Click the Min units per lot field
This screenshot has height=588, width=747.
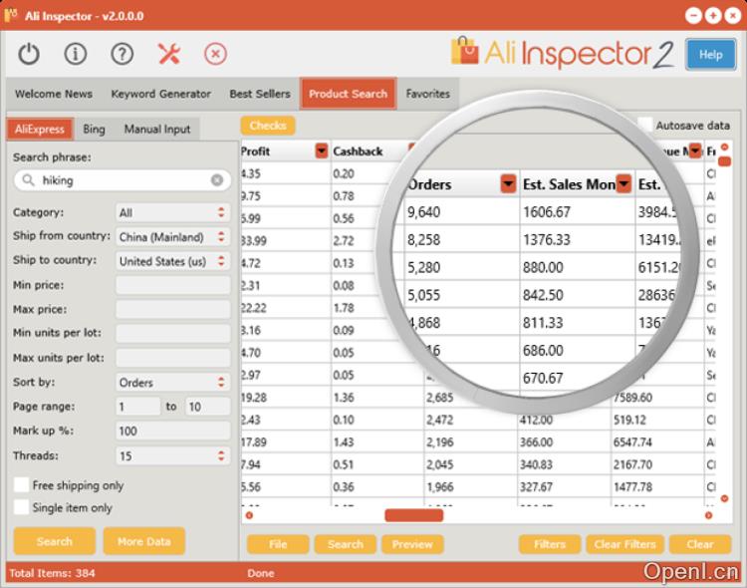point(172,333)
